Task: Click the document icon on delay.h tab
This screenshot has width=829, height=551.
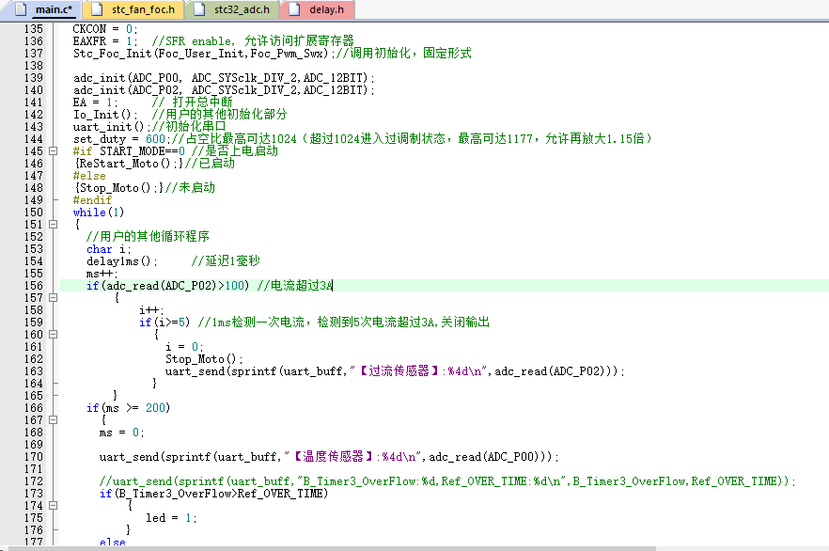Action: pos(295,10)
